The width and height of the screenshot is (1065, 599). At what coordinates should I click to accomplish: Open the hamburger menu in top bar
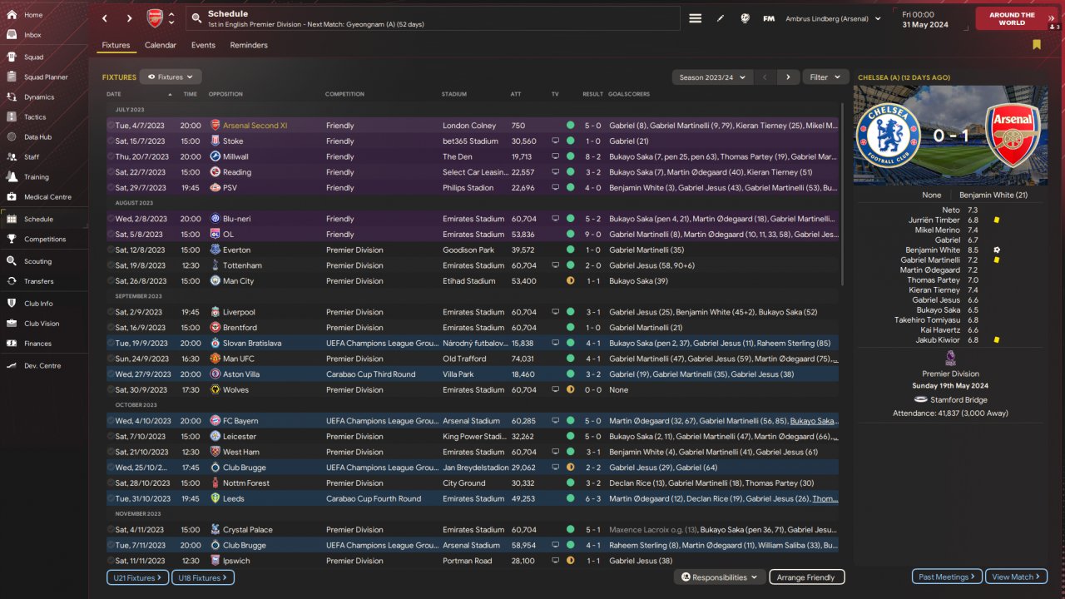696,18
